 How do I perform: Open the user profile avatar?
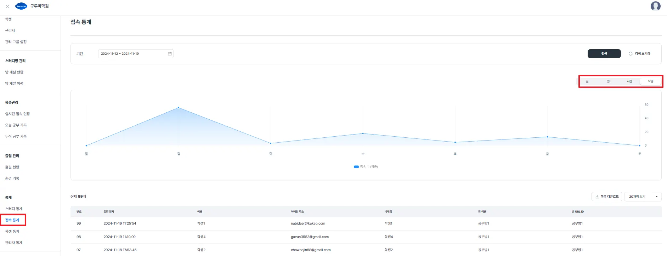point(655,6)
